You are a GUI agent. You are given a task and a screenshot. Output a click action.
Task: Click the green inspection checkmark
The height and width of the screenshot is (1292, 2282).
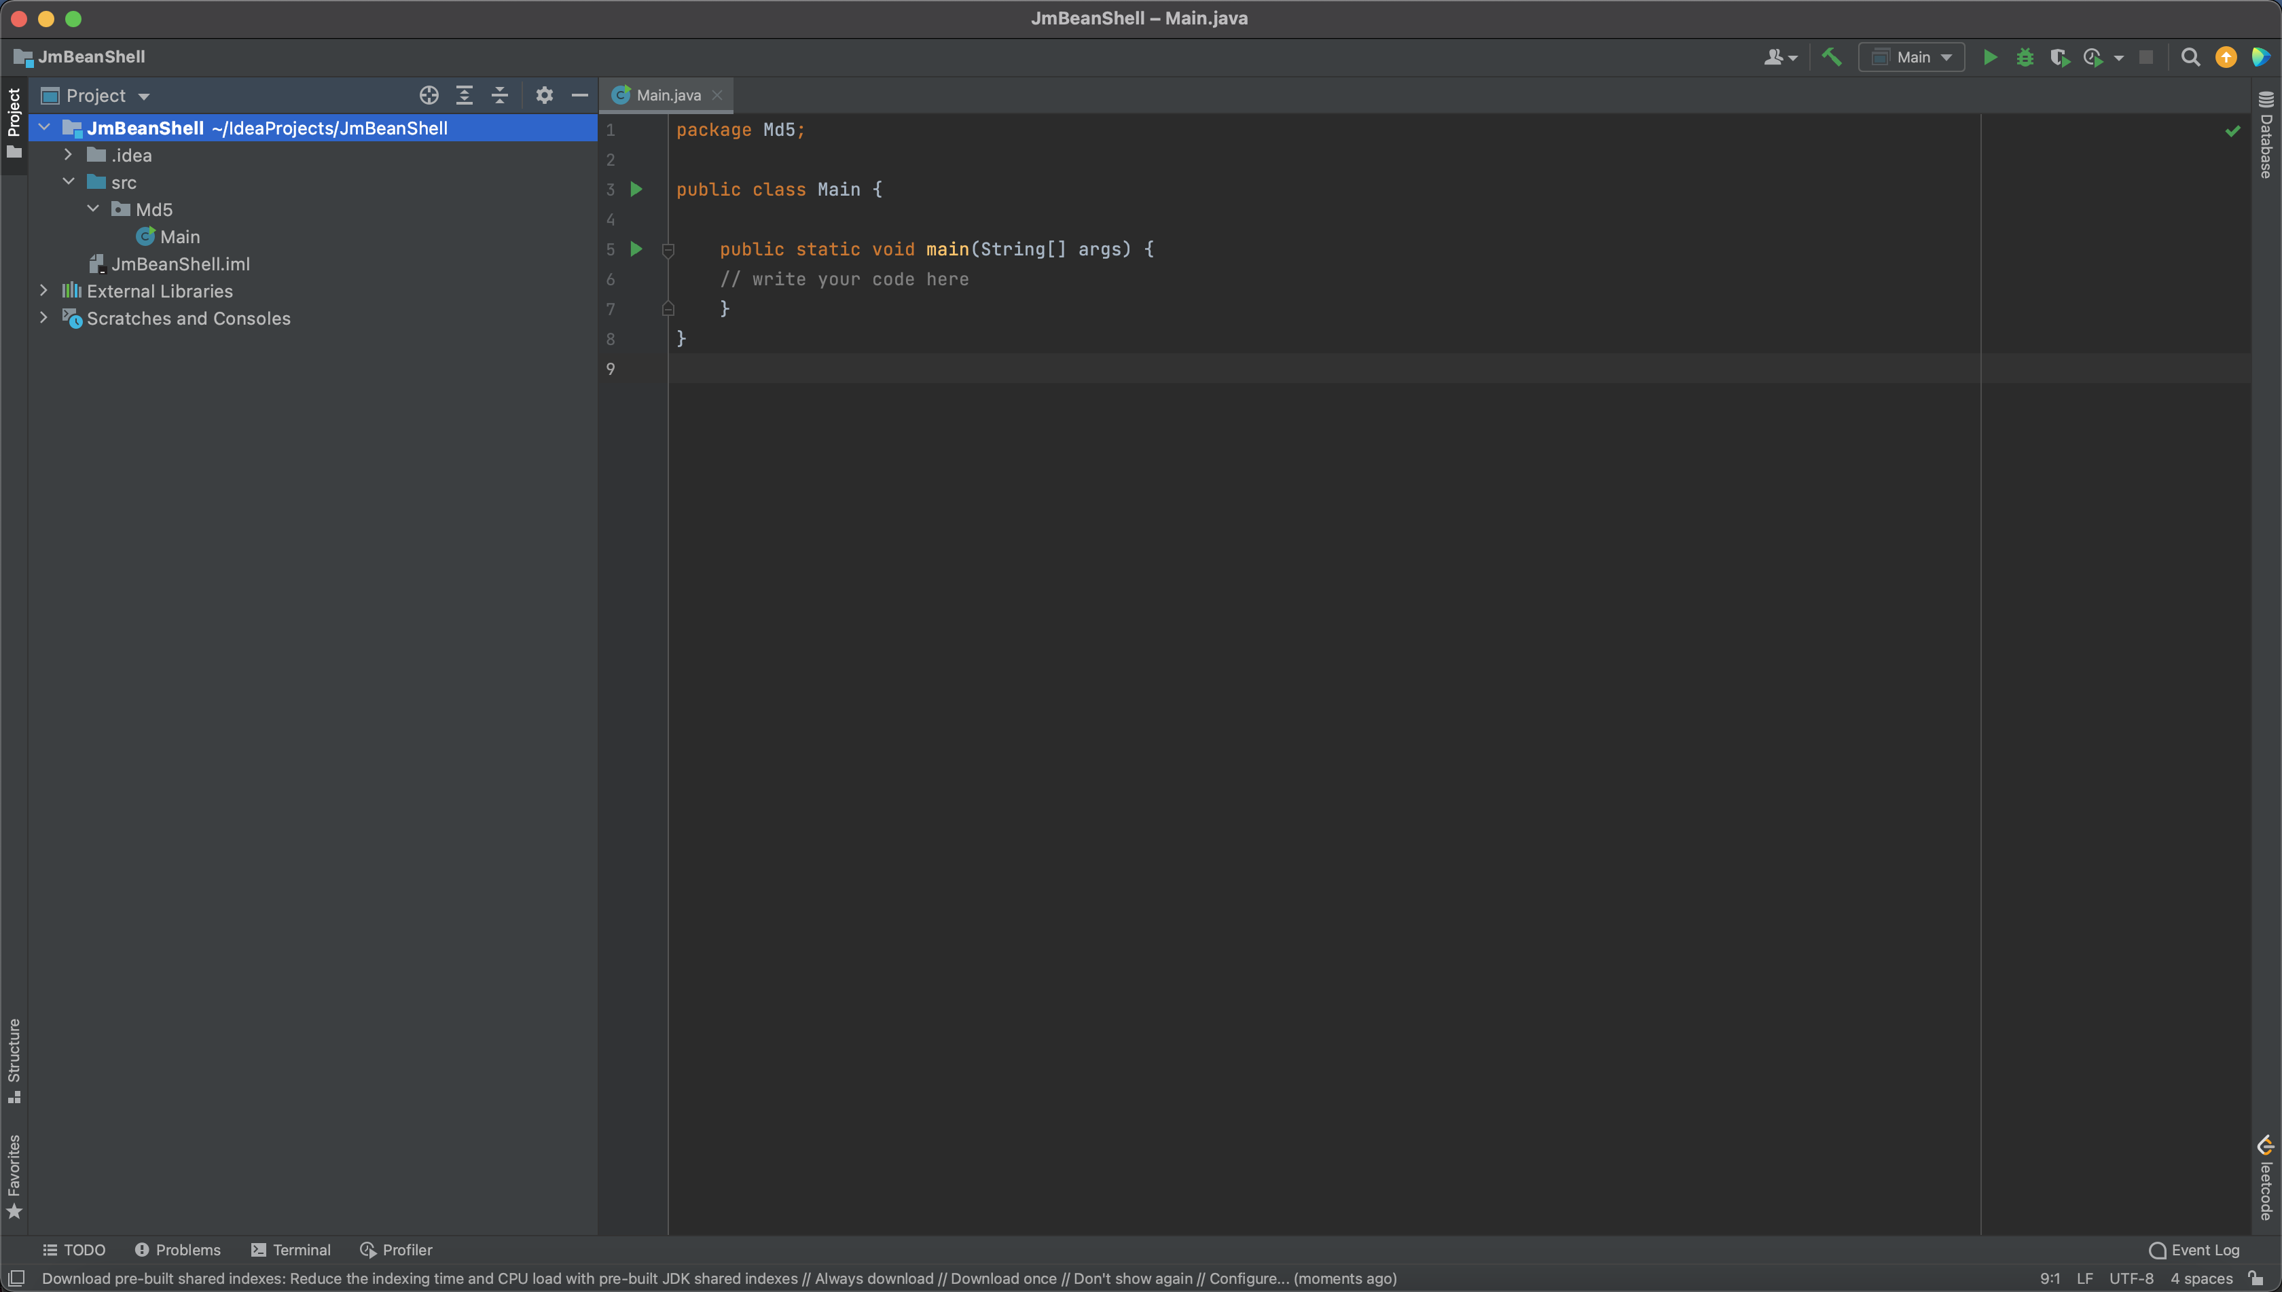[2232, 131]
